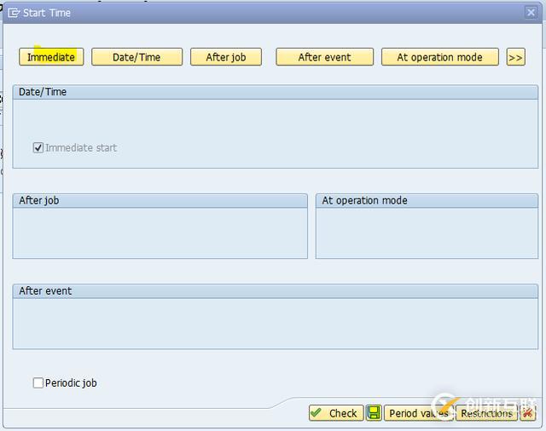This screenshot has height=431, width=546.
Task: Click the Start Time window icon
Action: coord(14,13)
